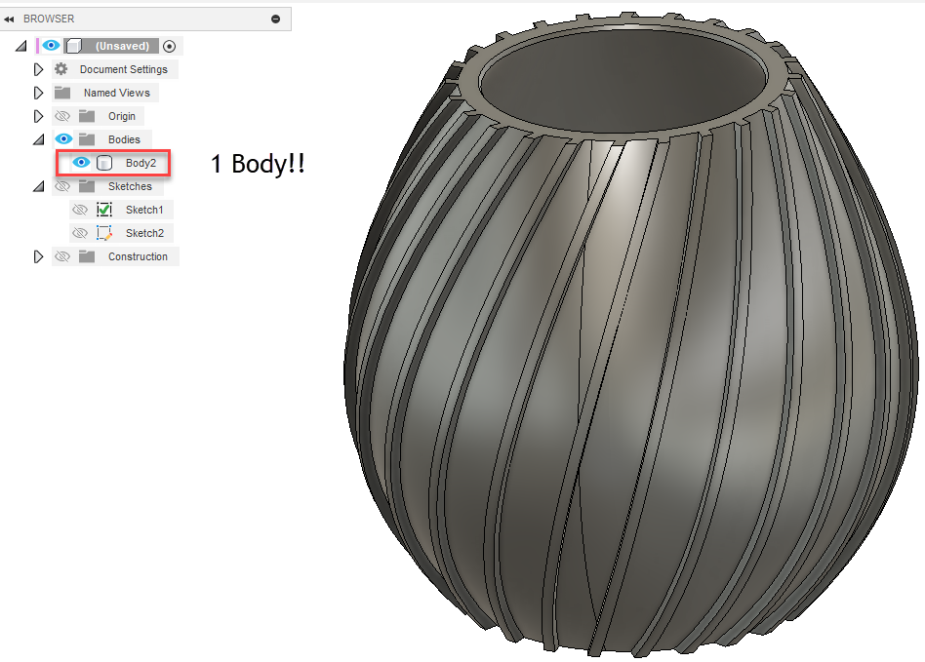Click the Sketch2 sketch icon
This screenshot has height=662, width=925.
coord(102,232)
